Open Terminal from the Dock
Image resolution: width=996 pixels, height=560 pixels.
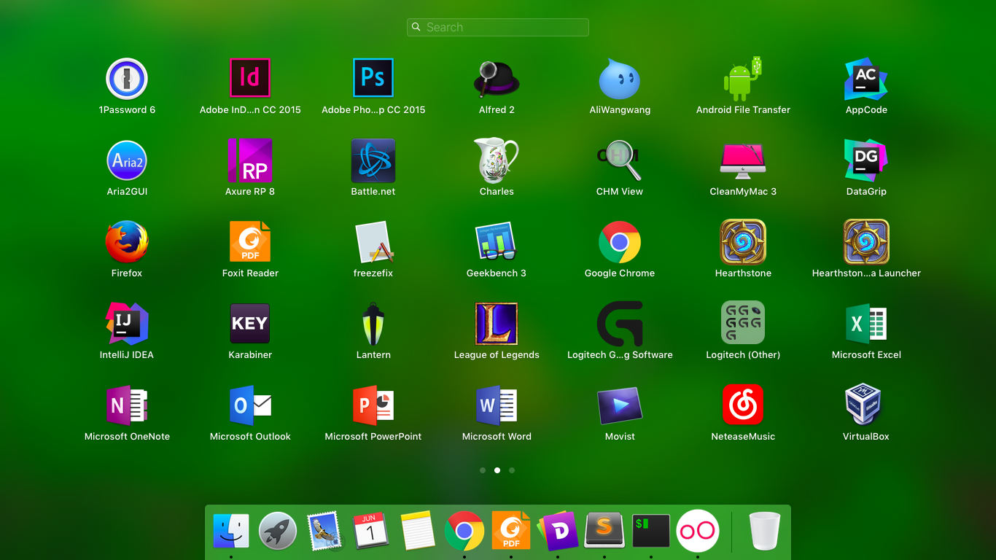click(651, 530)
